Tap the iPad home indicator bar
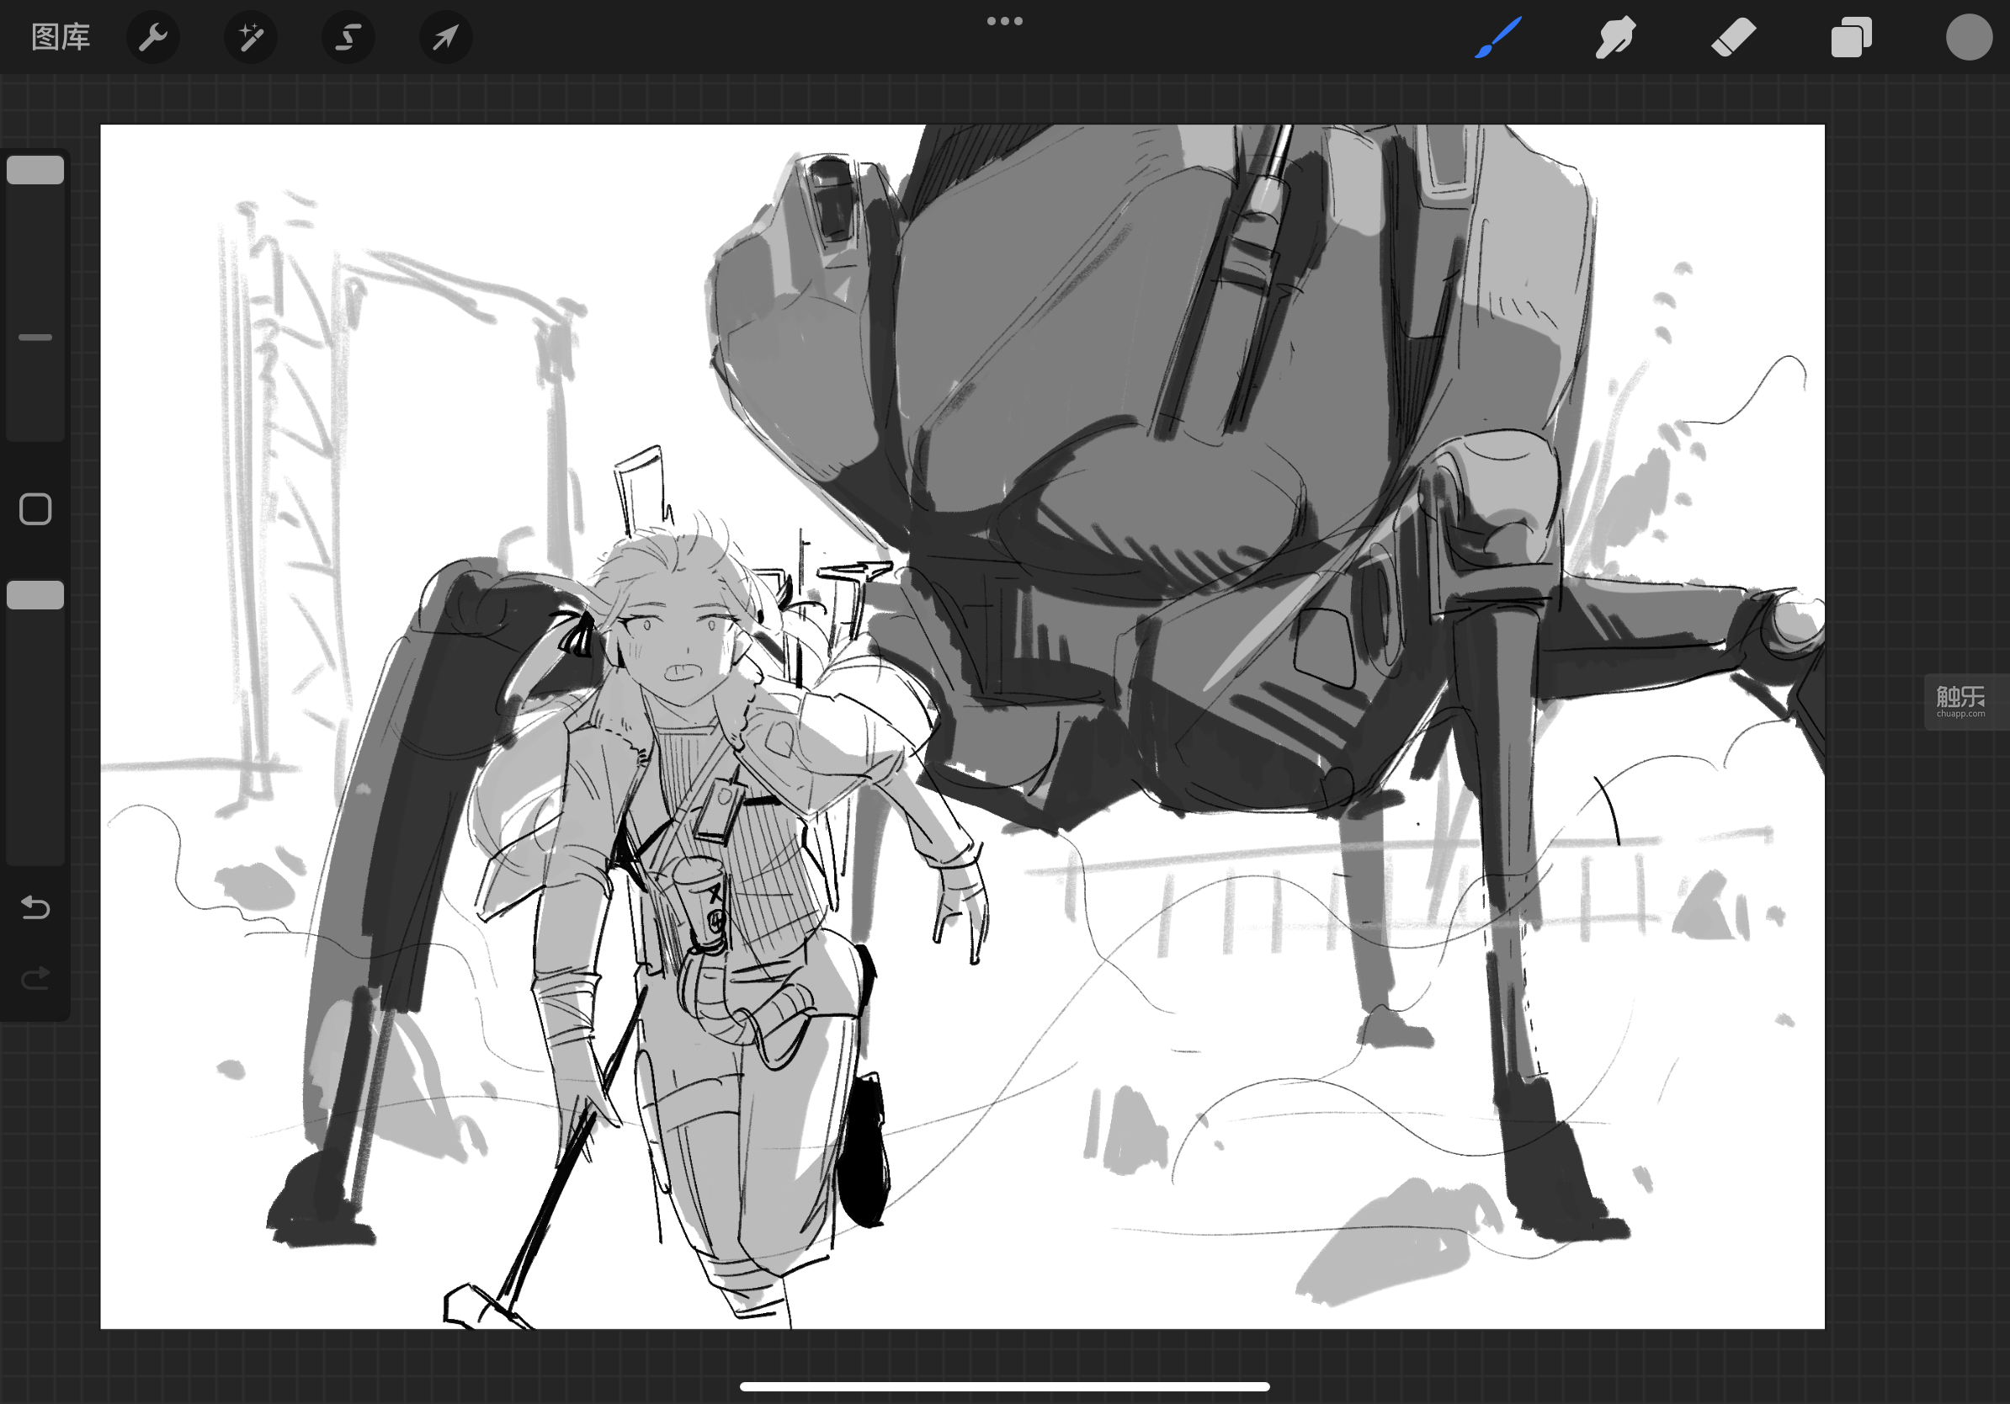 click(x=1005, y=1386)
